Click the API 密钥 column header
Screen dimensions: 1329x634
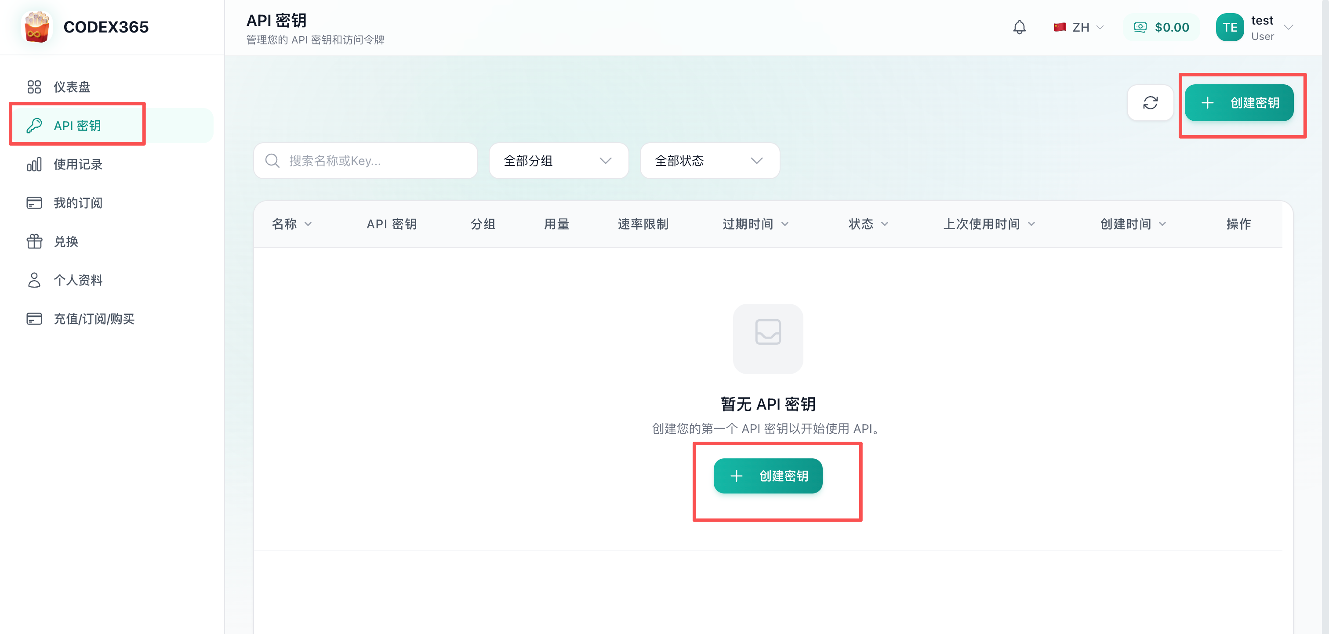392,224
